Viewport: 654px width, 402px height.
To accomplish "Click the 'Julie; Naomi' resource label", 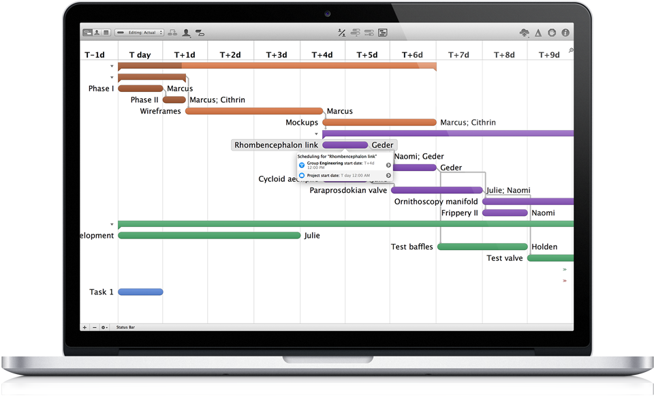I will [x=508, y=190].
